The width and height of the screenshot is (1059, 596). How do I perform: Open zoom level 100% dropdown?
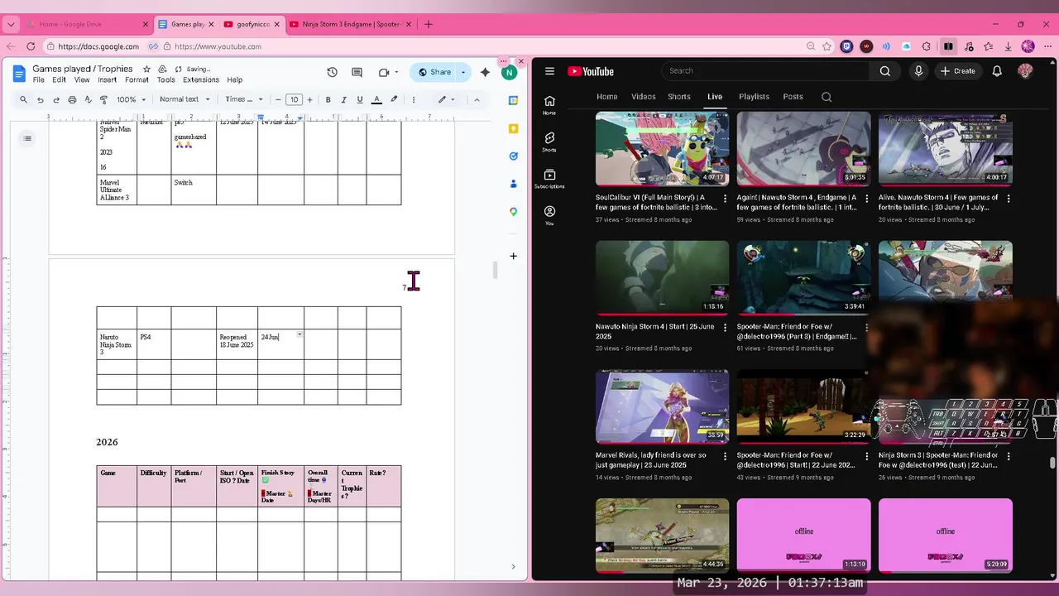point(131,99)
